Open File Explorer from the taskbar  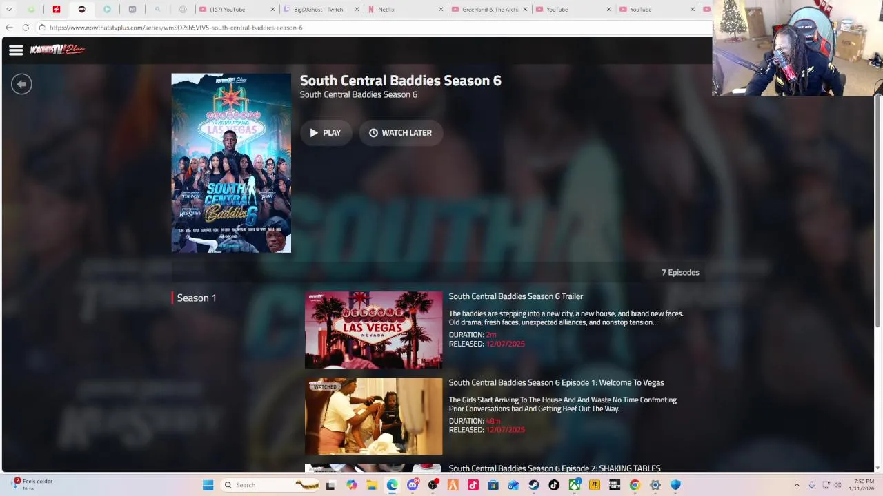pos(371,485)
